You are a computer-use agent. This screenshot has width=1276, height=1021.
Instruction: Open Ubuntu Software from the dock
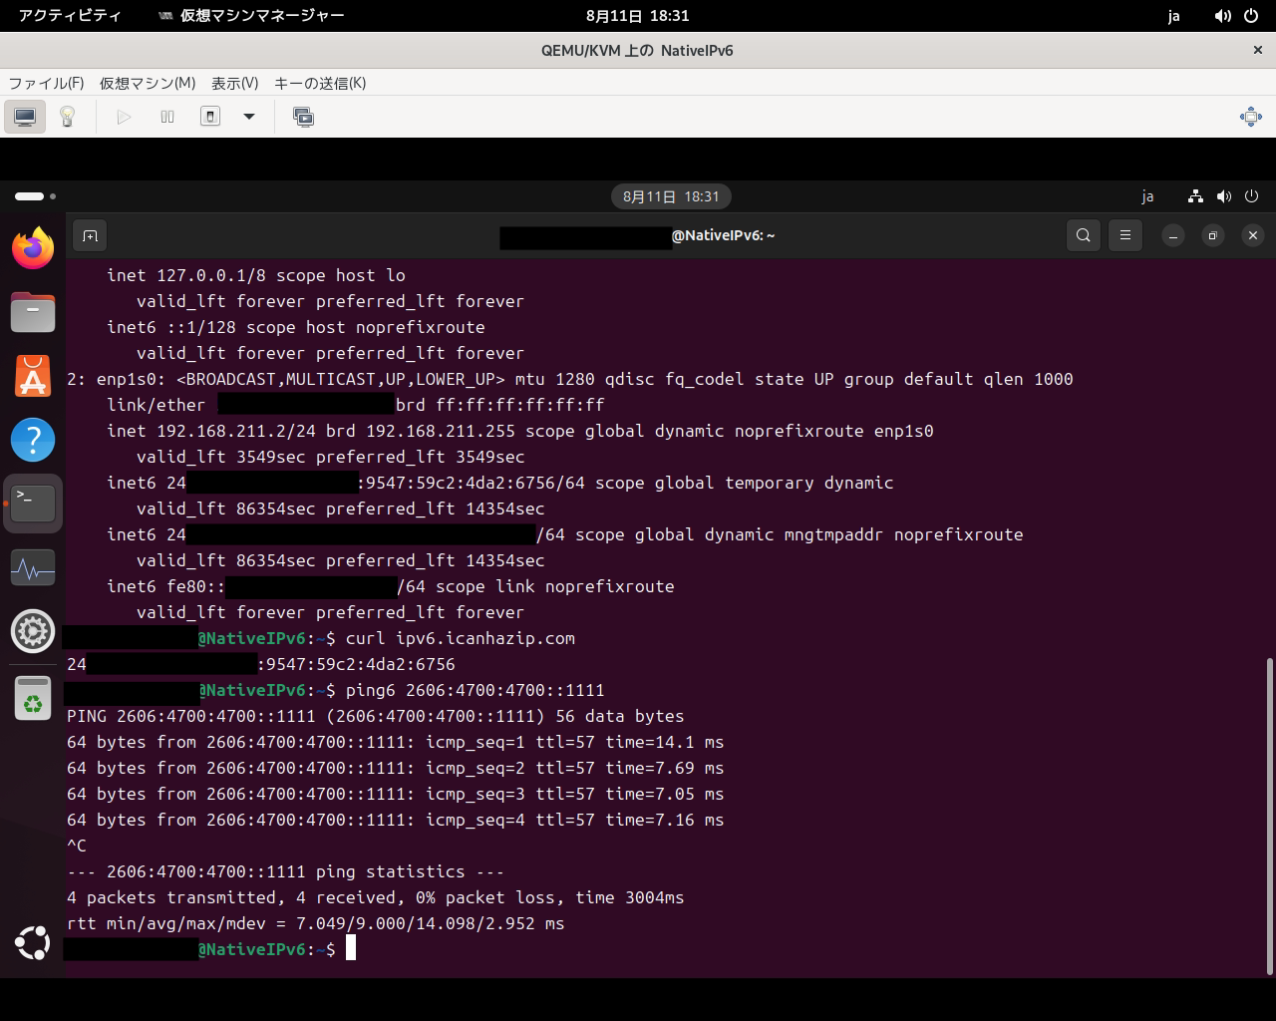click(x=33, y=376)
